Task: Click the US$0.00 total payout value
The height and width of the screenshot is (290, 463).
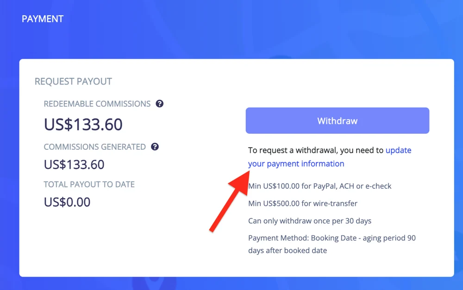Action: click(67, 202)
